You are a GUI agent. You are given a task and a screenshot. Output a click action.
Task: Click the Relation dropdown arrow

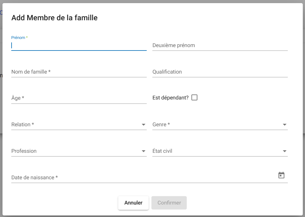pyautogui.click(x=144, y=125)
